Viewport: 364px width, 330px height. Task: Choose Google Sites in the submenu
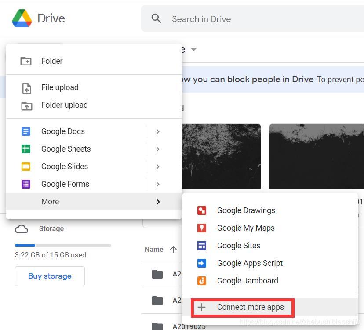tap(238, 246)
